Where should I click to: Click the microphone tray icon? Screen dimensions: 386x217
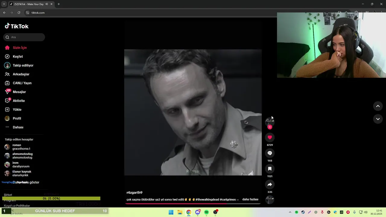[x=354, y=212]
